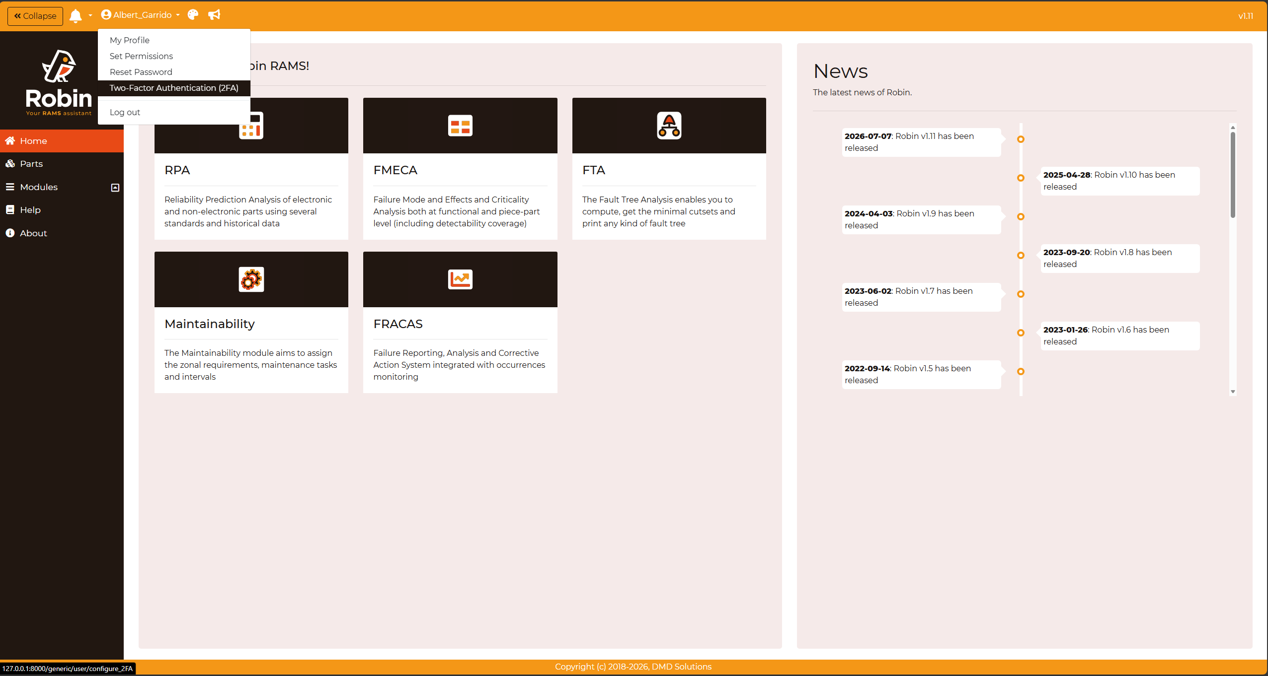The image size is (1268, 676).
Task: Open the color theme palette icon
Action: (x=193, y=15)
